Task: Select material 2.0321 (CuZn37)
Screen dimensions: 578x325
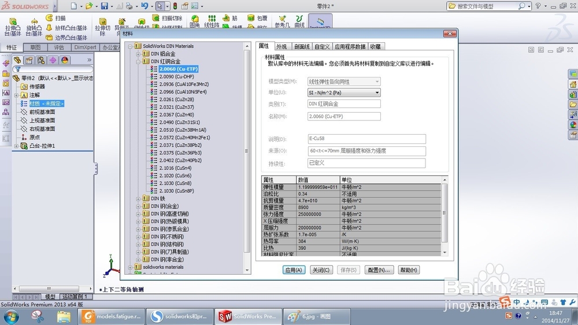Action: pyautogui.click(x=176, y=107)
